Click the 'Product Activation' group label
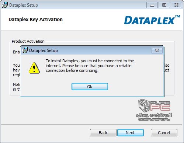This screenshot has height=143, width=184. coord(28,41)
